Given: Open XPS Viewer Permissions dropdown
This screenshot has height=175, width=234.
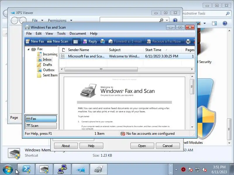Looking at the screenshot, I should coord(60,20).
